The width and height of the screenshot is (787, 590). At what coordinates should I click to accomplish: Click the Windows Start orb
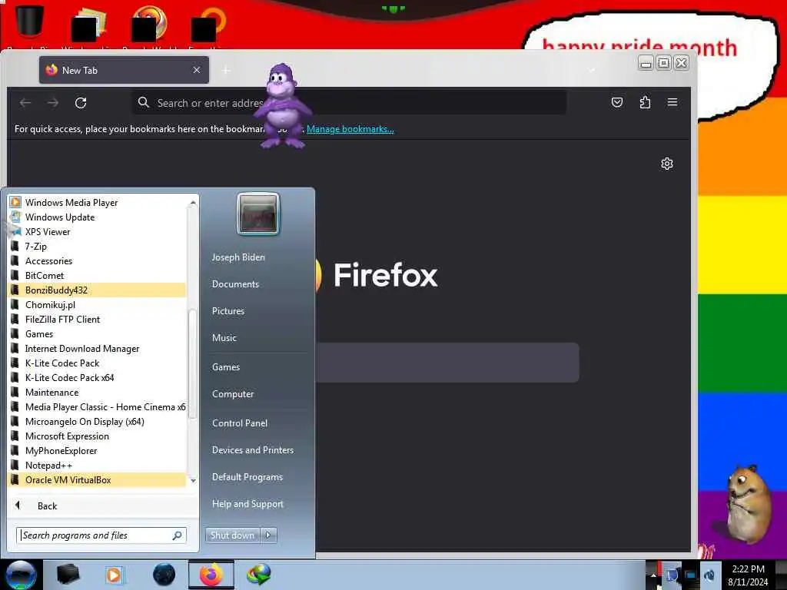[x=21, y=575]
